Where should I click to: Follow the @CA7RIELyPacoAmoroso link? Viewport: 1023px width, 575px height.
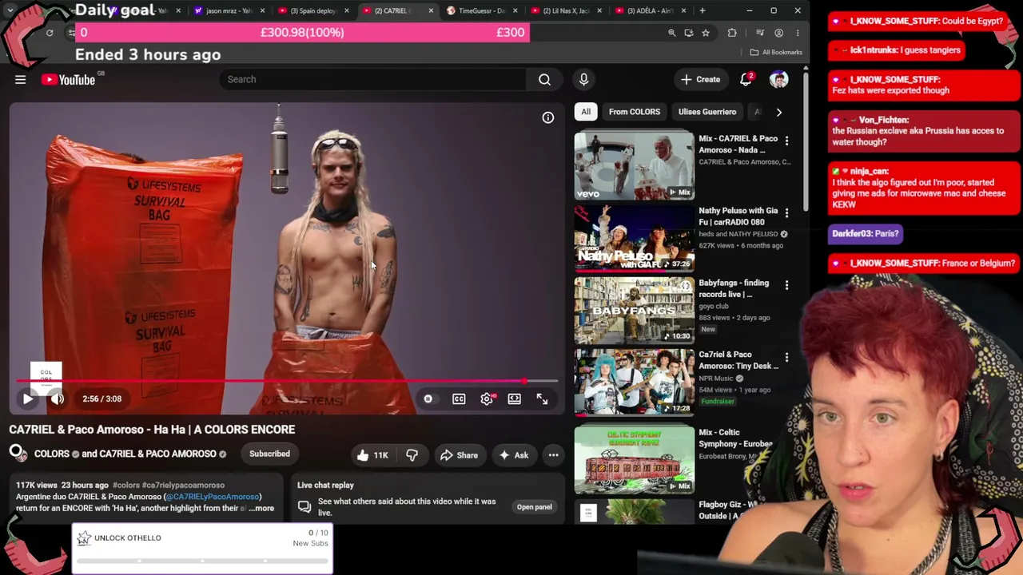point(213,497)
